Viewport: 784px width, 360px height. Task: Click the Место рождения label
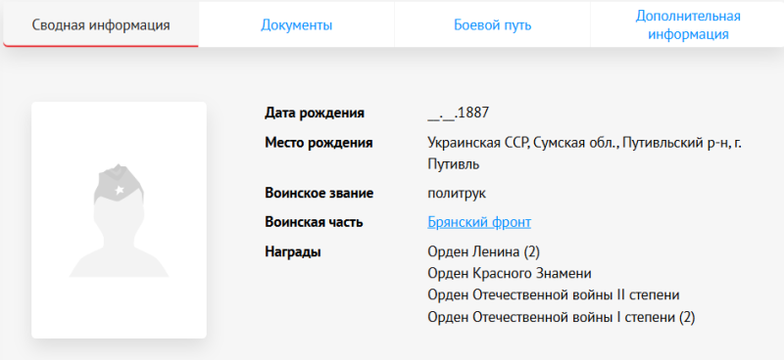pos(318,143)
